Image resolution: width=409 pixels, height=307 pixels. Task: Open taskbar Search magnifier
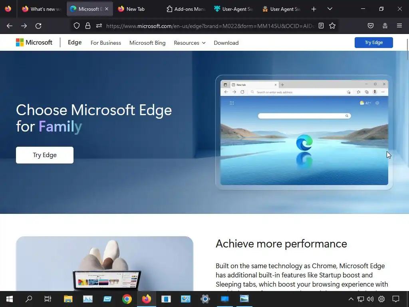[x=29, y=299]
